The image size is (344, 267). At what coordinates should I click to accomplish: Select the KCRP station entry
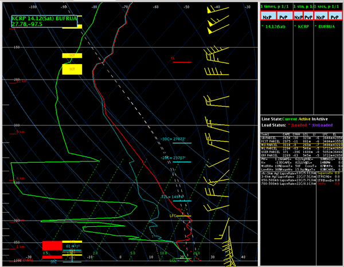click(x=302, y=26)
